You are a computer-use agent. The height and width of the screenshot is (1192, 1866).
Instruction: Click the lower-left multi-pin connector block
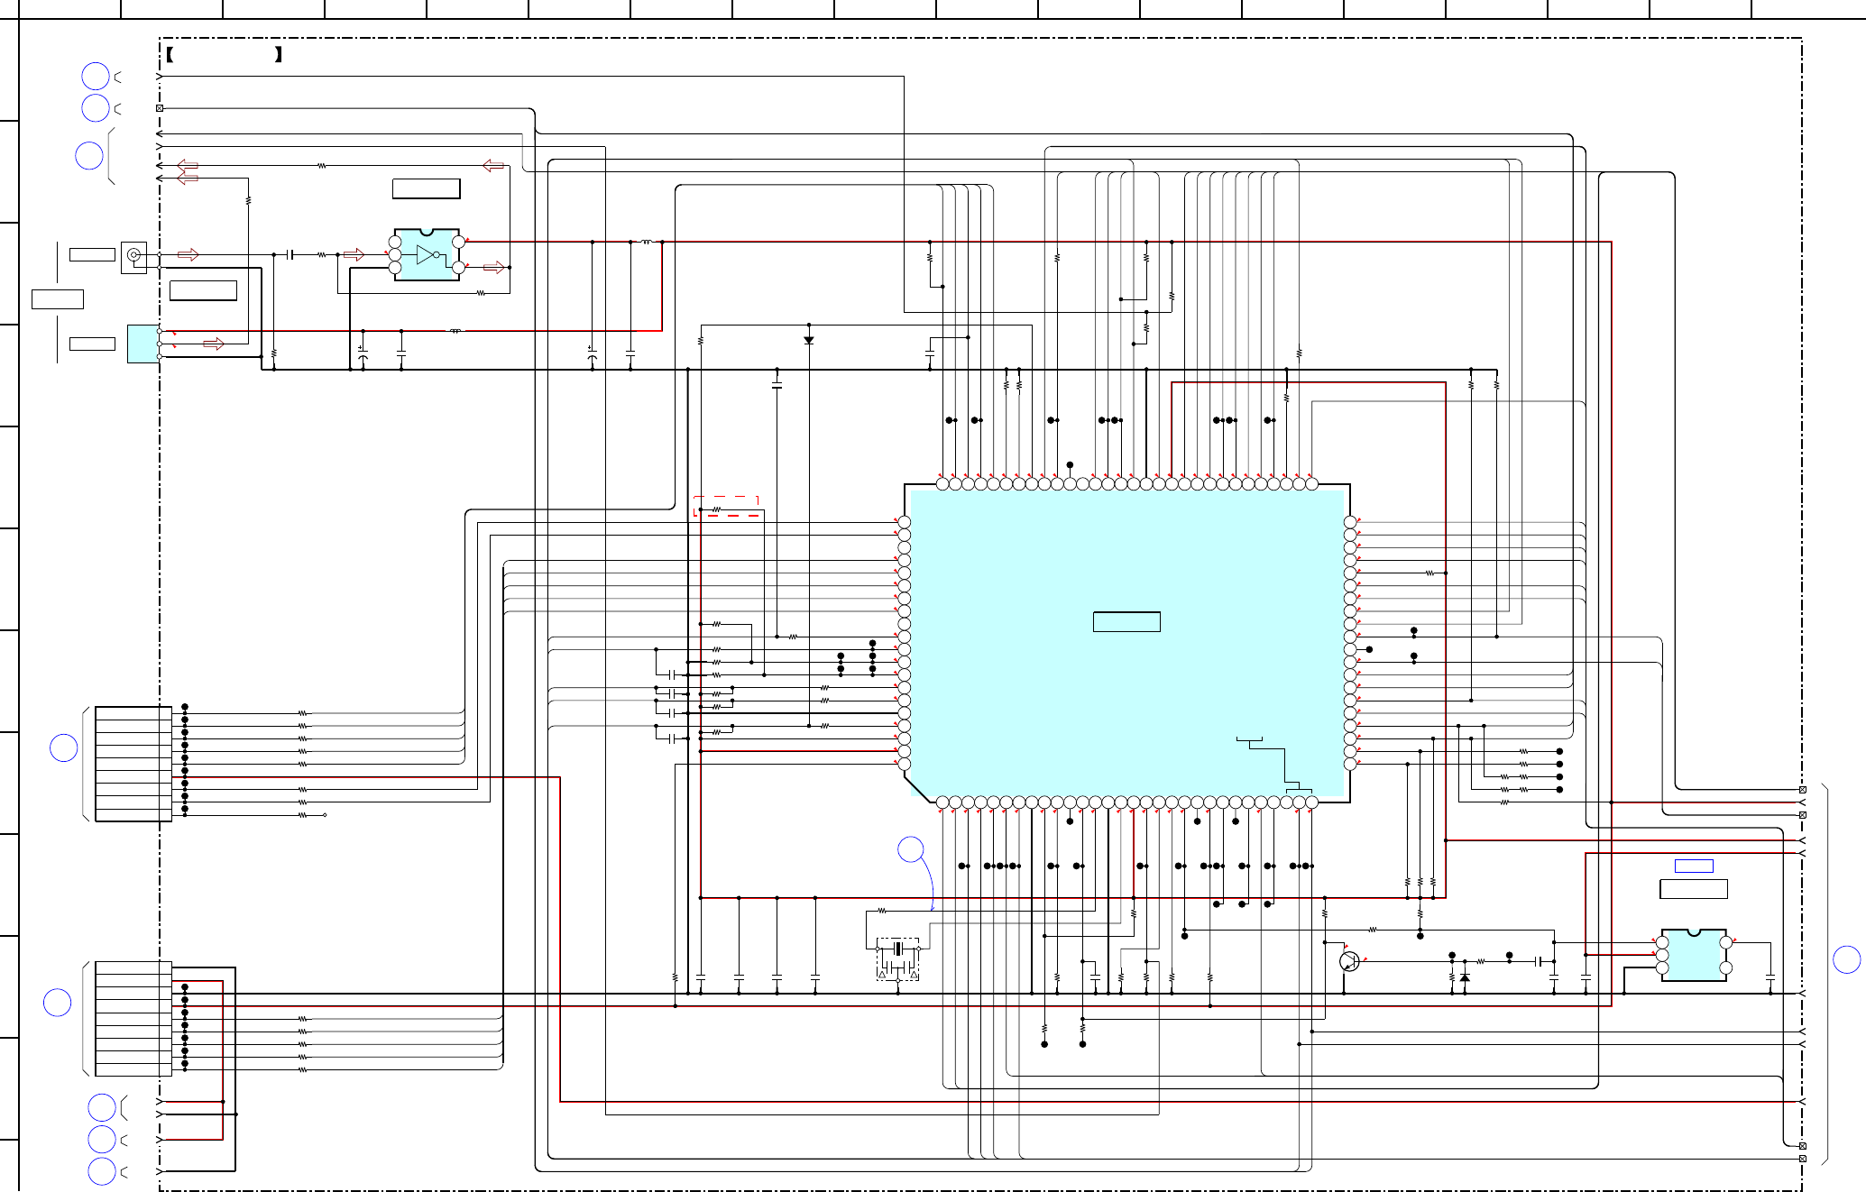point(133,1018)
